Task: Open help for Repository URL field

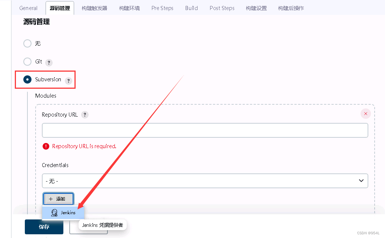Action: 85,115
